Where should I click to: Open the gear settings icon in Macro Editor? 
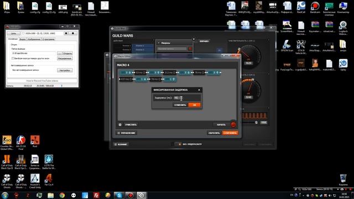coord(120,124)
